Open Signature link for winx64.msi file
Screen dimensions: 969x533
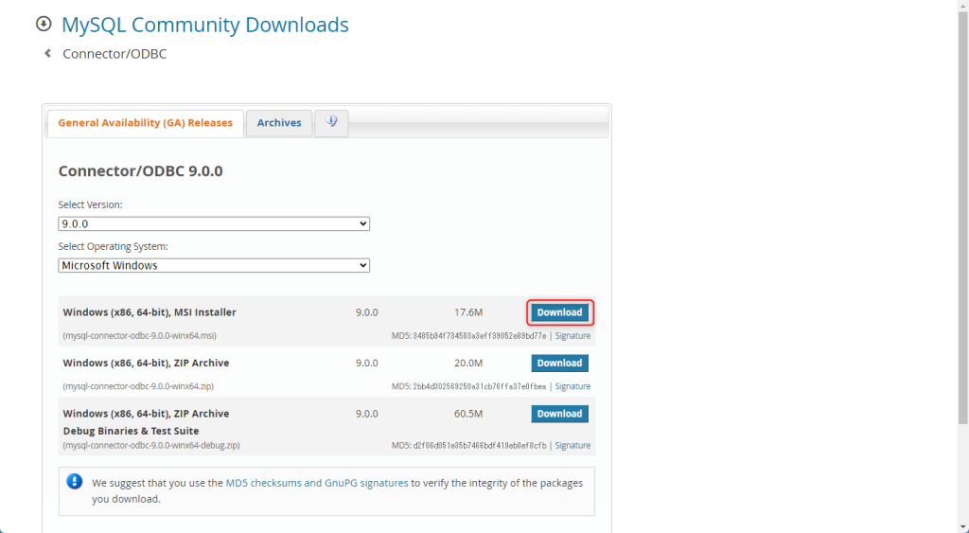pyautogui.click(x=573, y=336)
